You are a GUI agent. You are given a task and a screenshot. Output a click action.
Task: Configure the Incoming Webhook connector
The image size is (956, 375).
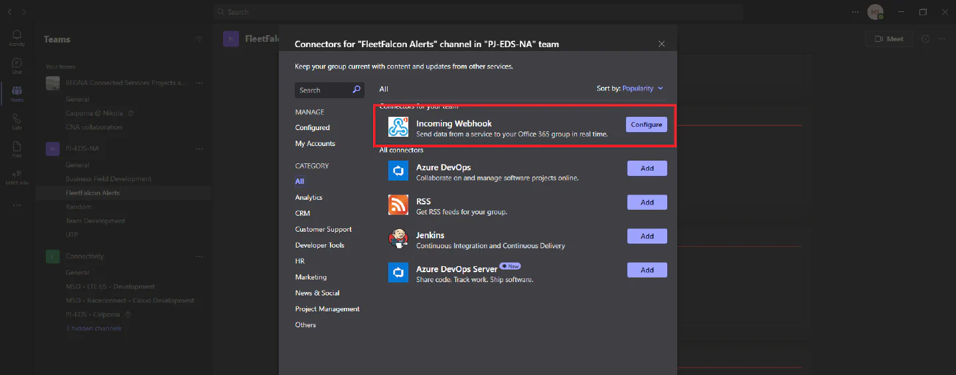[x=647, y=124]
